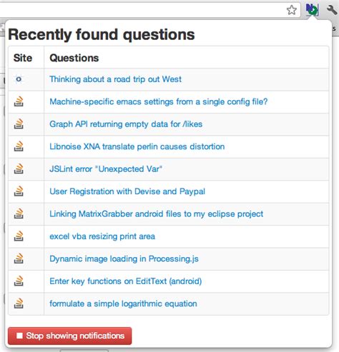Open 'Graph API returning empty data for /likes'
This screenshot has width=339, height=352.
[126, 124]
